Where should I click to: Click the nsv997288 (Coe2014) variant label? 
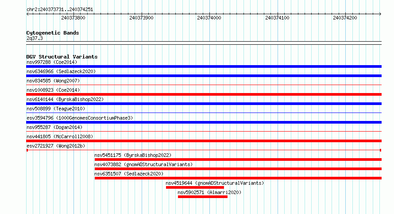pyautogui.click(x=52, y=62)
